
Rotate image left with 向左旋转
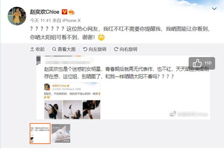point(95,49)
